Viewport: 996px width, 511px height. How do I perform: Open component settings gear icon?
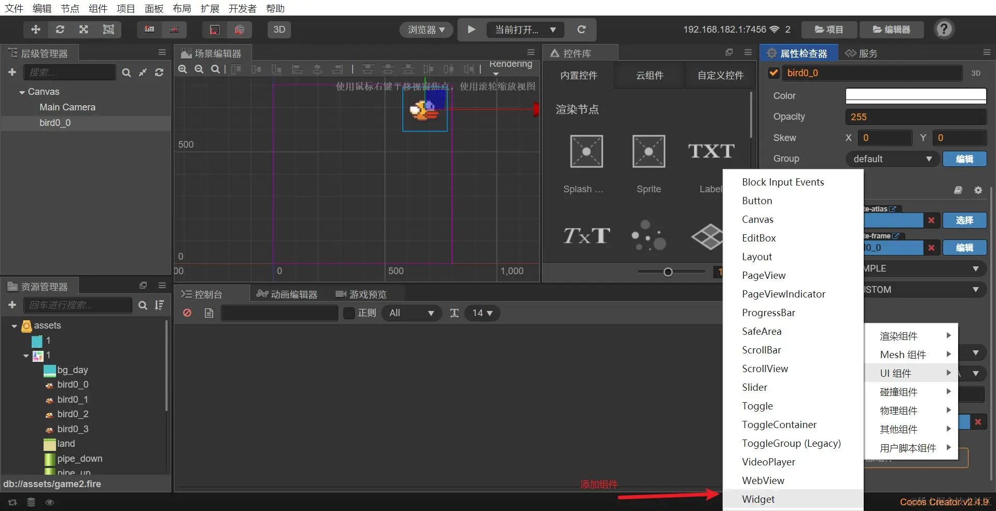coord(978,190)
